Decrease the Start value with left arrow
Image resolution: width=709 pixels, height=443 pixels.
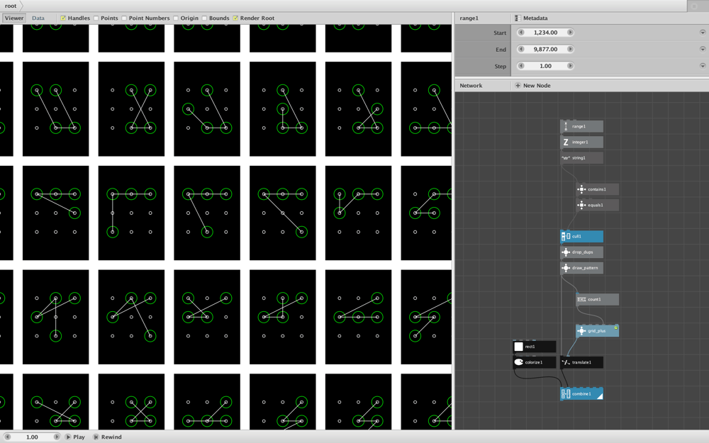pyautogui.click(x=521, y=33)
